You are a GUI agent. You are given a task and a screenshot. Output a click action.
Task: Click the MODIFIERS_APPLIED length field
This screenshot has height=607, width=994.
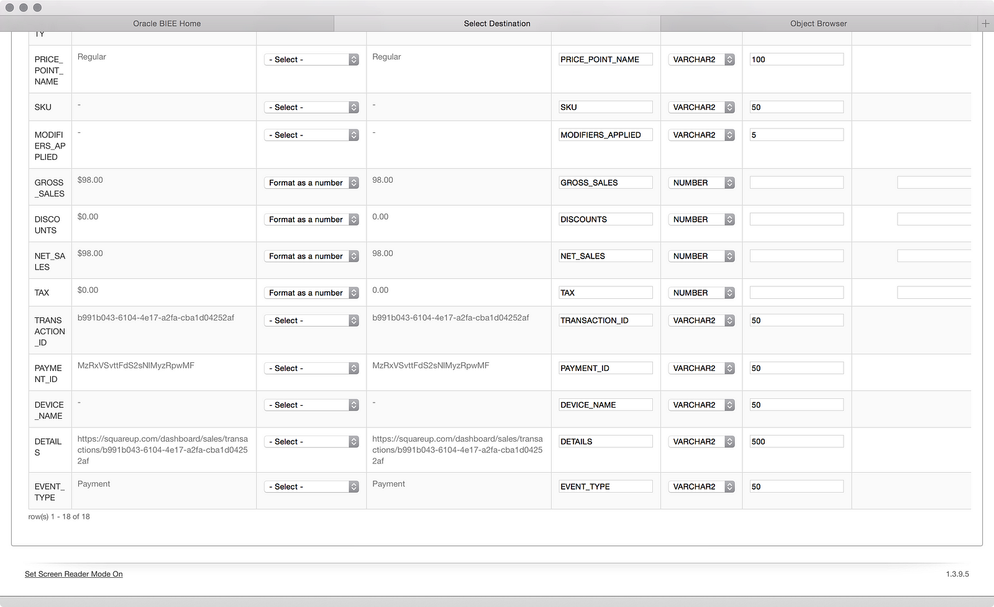tap(796, 135)
